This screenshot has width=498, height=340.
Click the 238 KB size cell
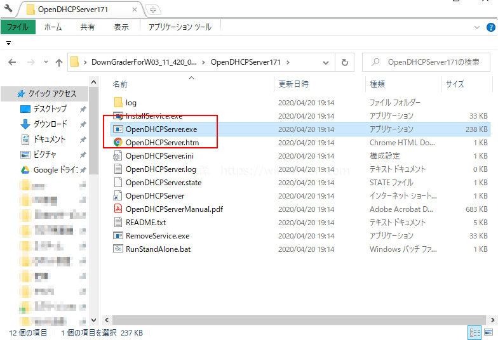click(x=476, y=129)
